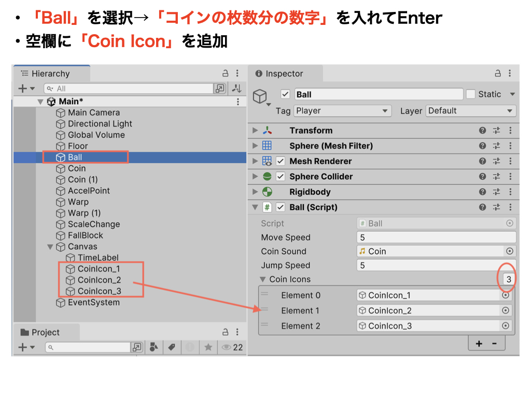Open preset settings for Transform component

(496, 131)
